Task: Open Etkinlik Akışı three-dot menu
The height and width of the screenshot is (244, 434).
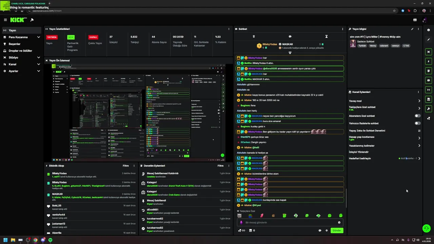Action: pos(134,166)
